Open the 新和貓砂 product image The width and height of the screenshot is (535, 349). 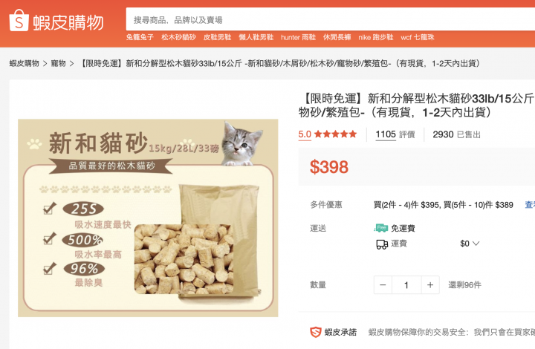pyautogui.click(x=148, y=218)
